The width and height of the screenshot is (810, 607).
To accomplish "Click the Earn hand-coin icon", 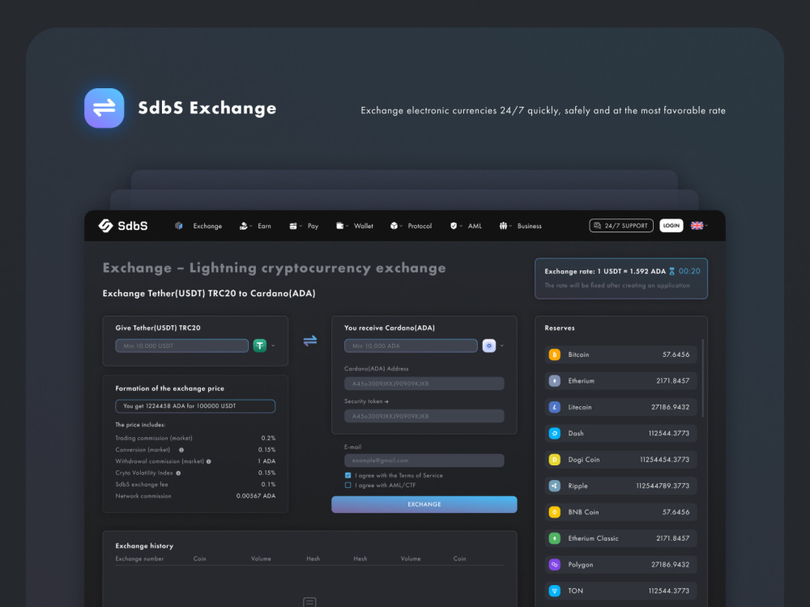I will click(243, 226).
